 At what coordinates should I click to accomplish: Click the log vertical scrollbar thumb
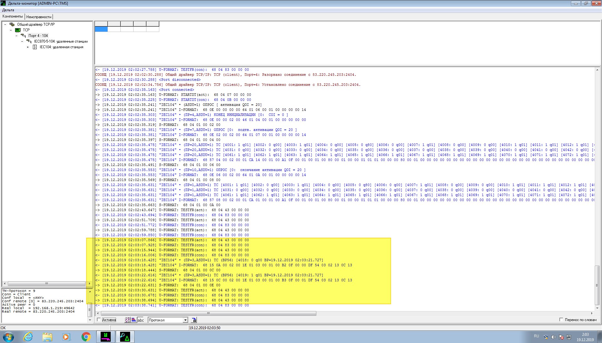(597, 285)
